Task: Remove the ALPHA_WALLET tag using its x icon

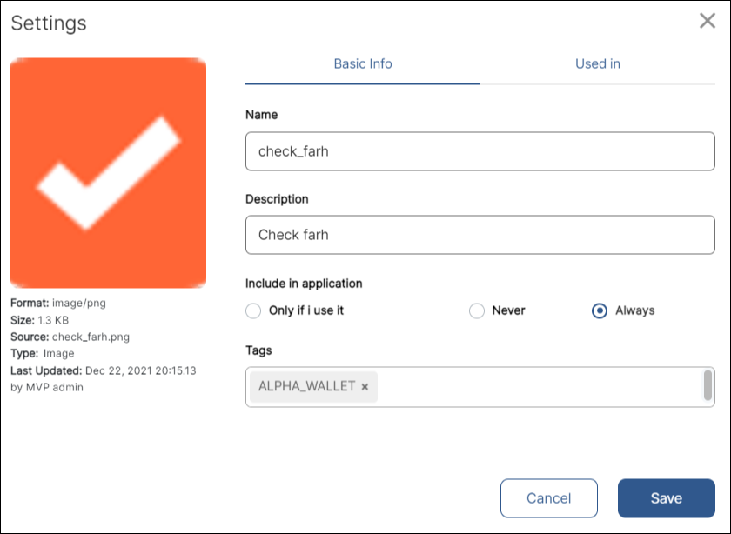Action: tap(365, 387)
